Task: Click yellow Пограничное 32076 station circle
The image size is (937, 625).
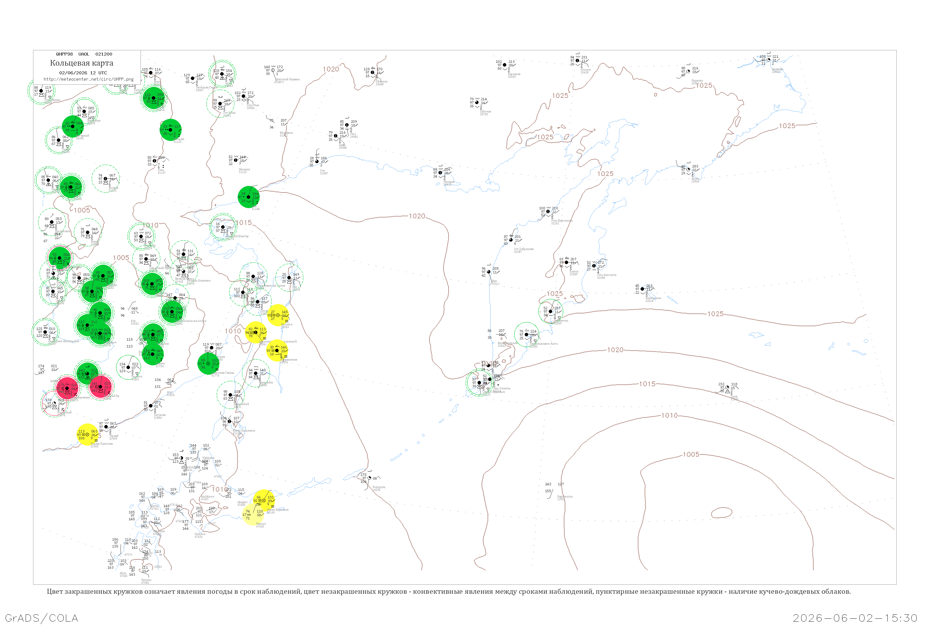Action: coord(277,351)
